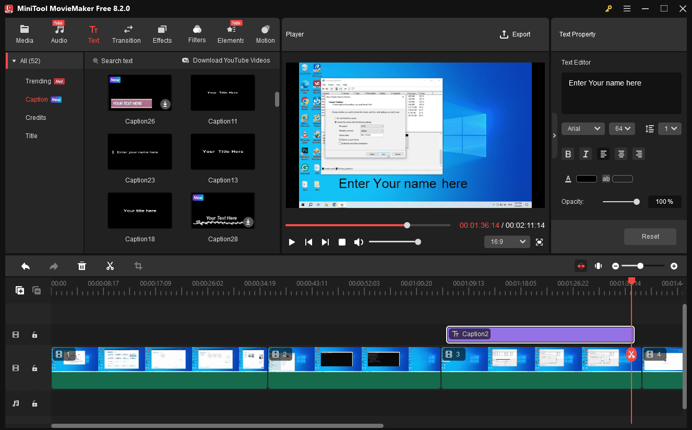This screenshot has width=692, height=430.
Task: Open the font size 64 dropdown
Action: point(622,128)
